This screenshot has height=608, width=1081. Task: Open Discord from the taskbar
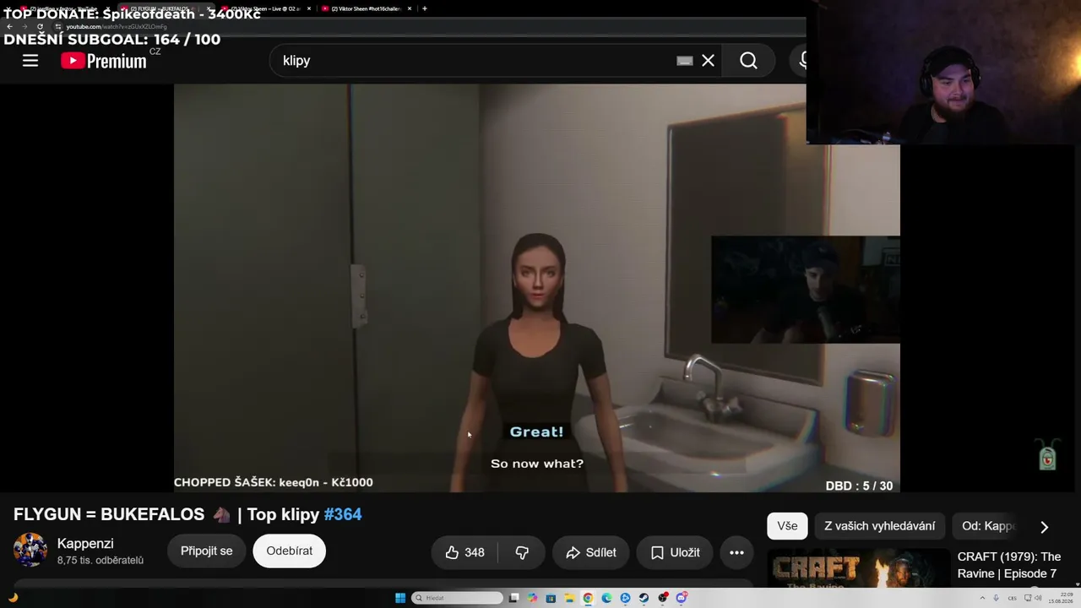coord(681,598)
